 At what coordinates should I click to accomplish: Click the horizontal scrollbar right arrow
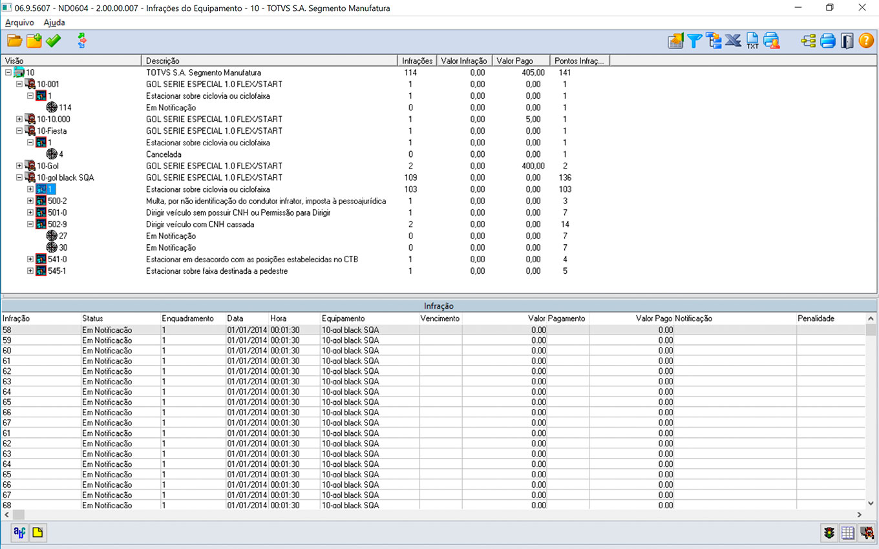(x=860, y=515)
